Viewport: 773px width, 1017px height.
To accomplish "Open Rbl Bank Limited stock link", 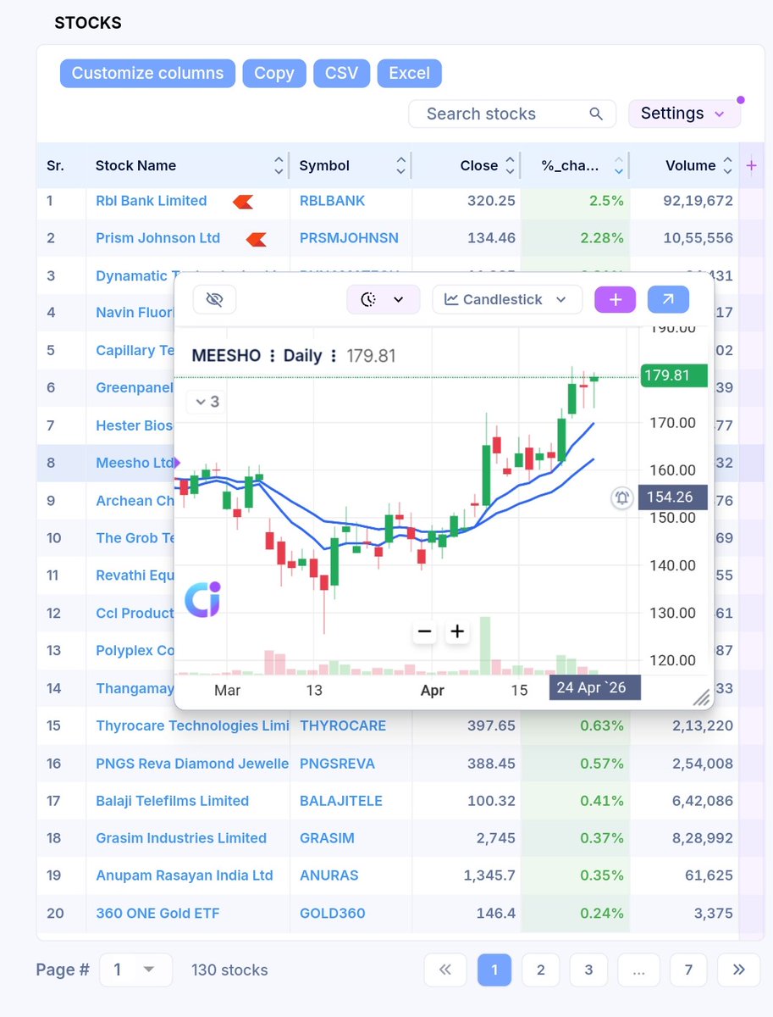I will [151, 201].
